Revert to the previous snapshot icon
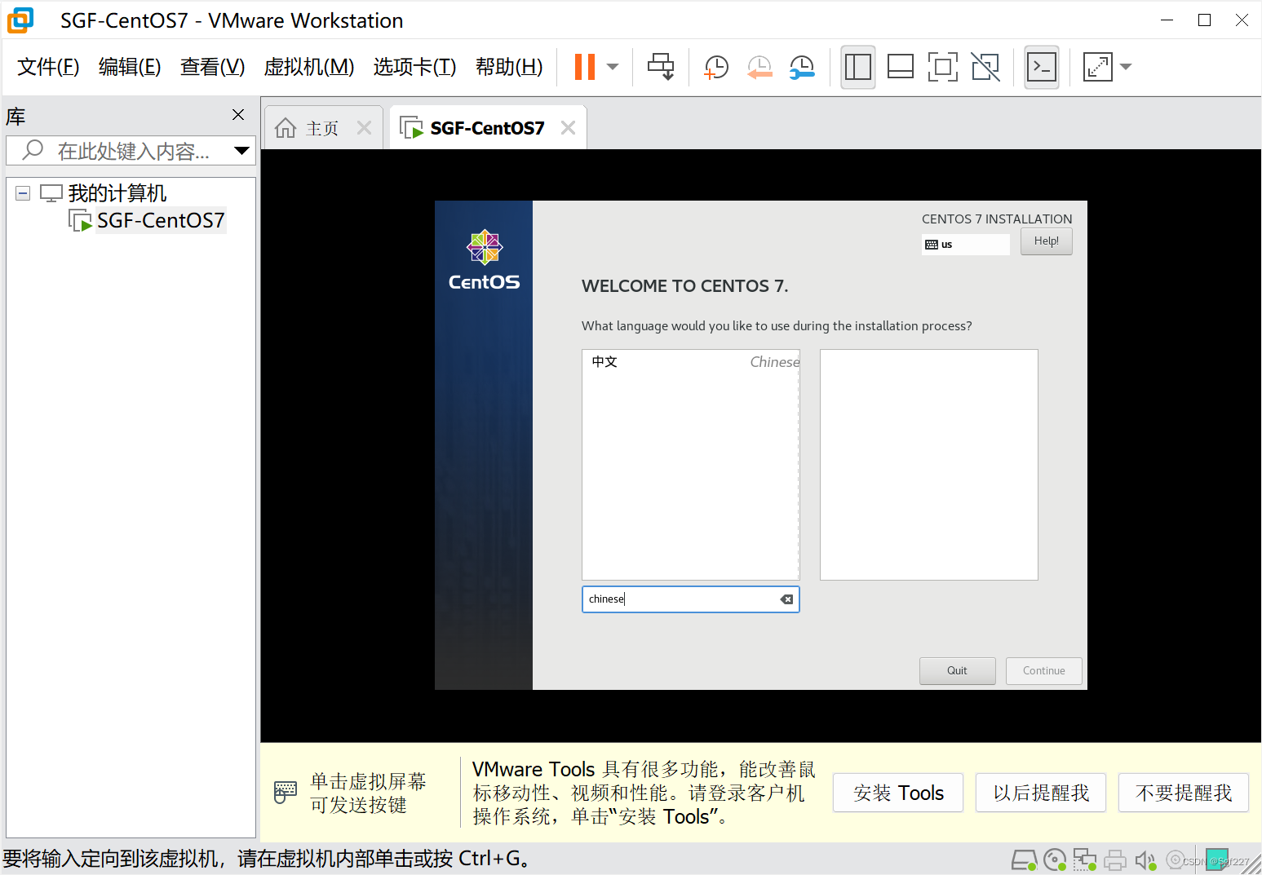The width and height of the screenshot is (1262, 875). [x=759, y=67]
